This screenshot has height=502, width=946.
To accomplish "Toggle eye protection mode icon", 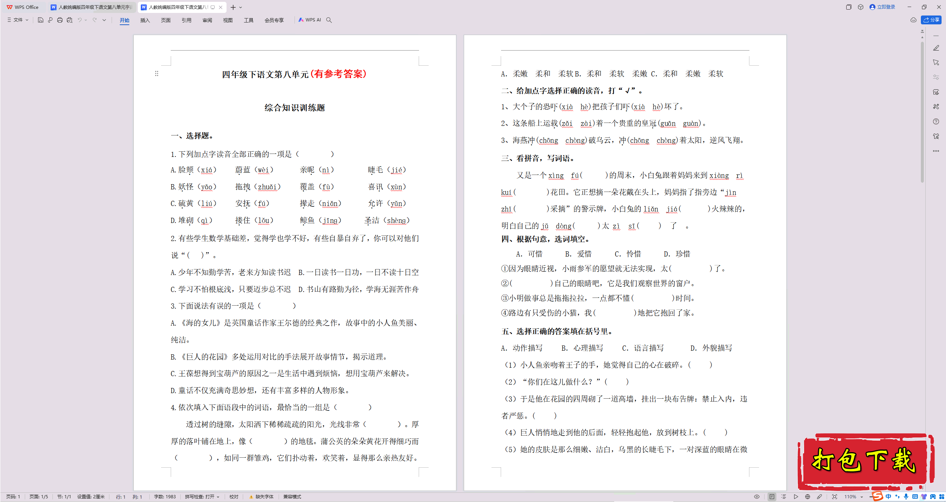I will (757, 497).
